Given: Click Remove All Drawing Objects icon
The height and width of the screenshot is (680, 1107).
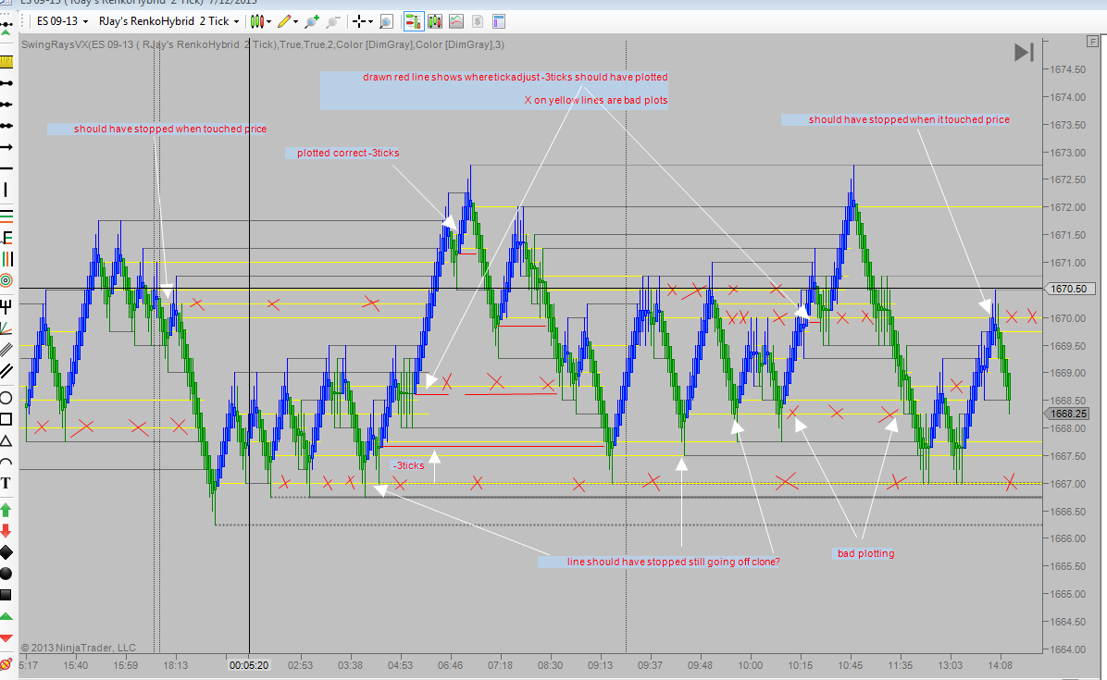Looking at the screenshot, I should coord(6,663).
